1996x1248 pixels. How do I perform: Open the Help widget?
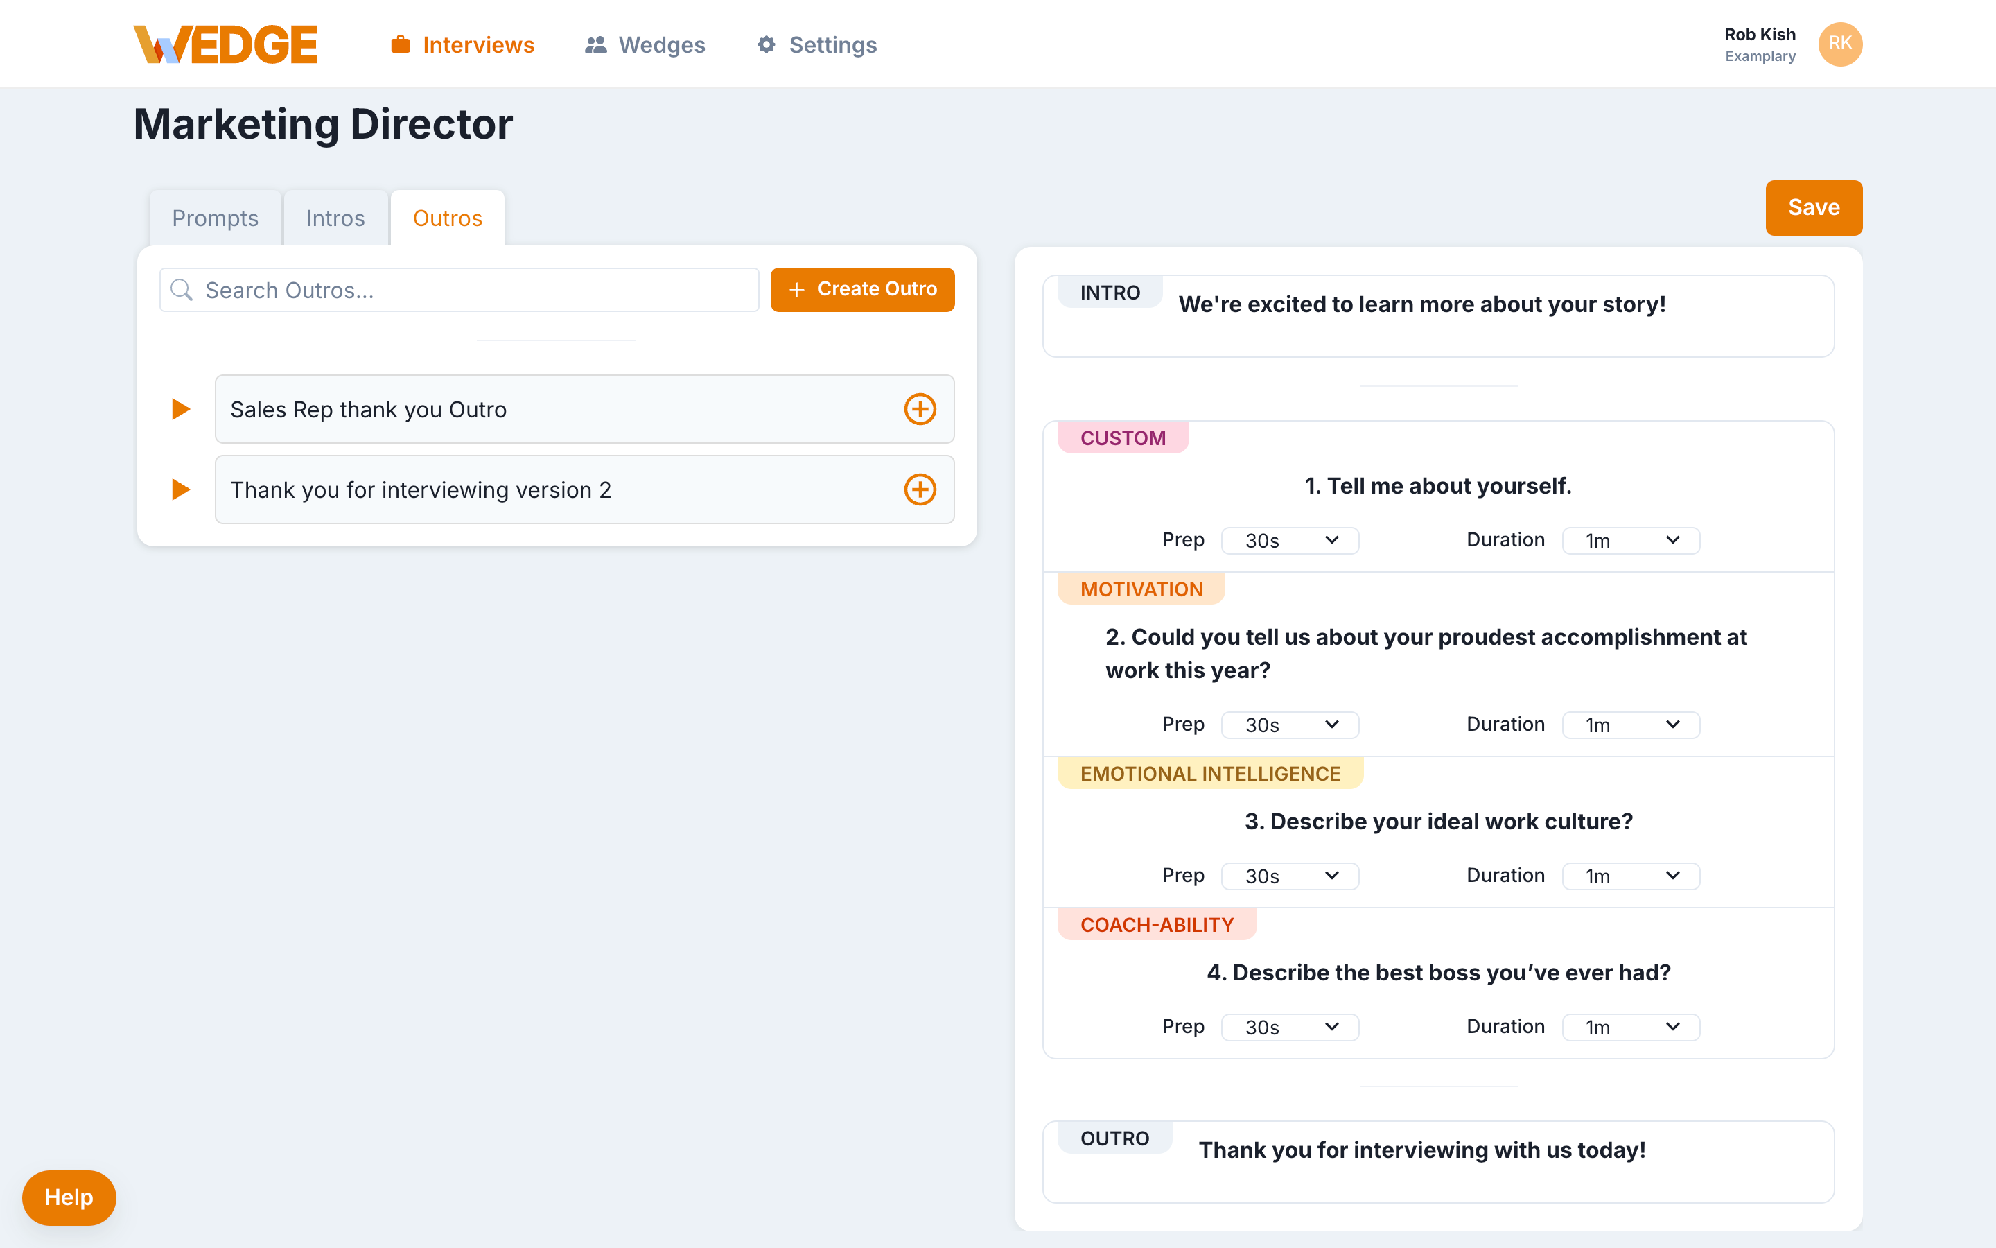point(69,1197)
